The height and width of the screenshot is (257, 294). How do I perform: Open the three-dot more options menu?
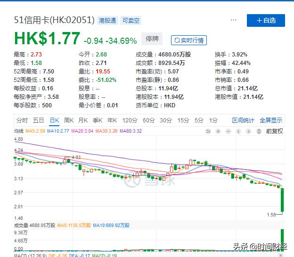point(233,20)
